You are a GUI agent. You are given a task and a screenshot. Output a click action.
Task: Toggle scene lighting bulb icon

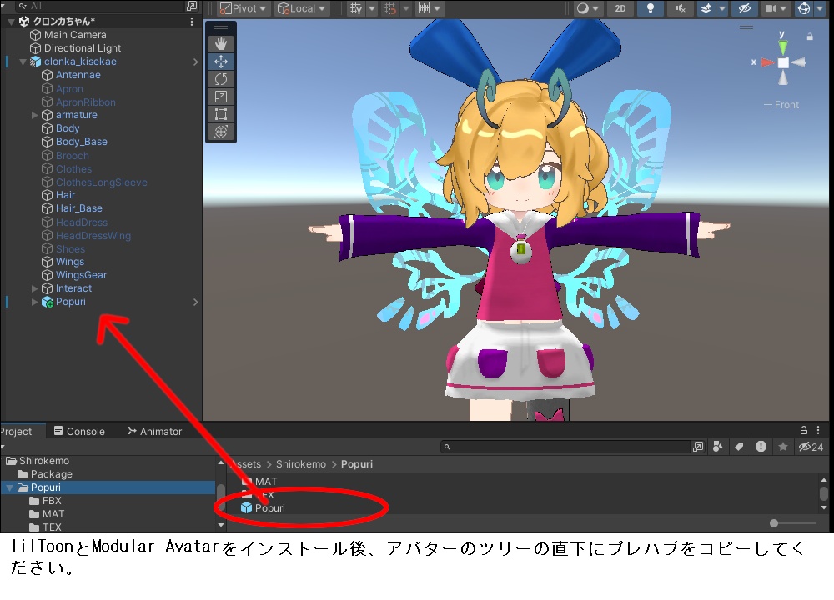pyautogui.click(x=650, y=8)
